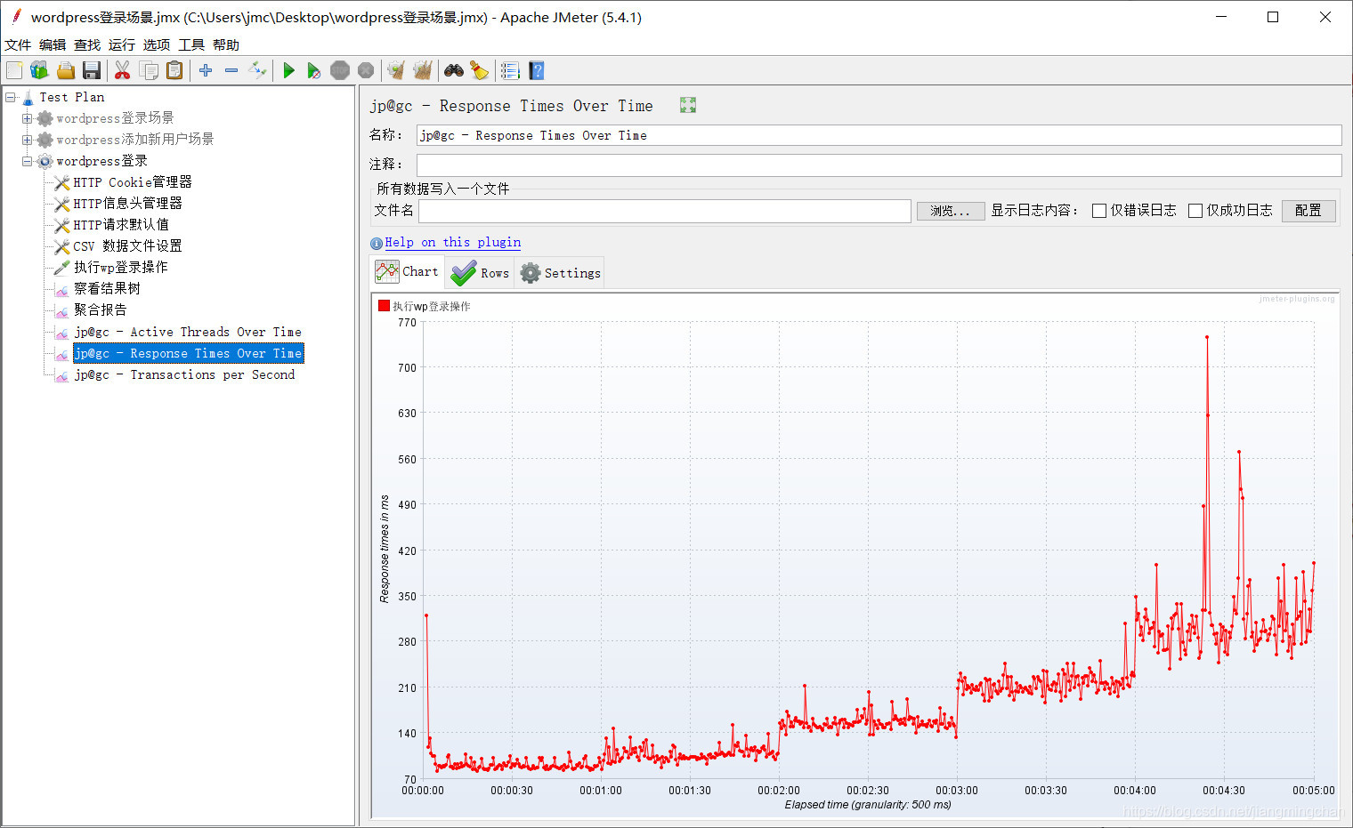Viewport: 1353px width, 828px height.
Task: Click the grayed Shutdown test icon
Action: pyautogui.click(x=366, y=70)
